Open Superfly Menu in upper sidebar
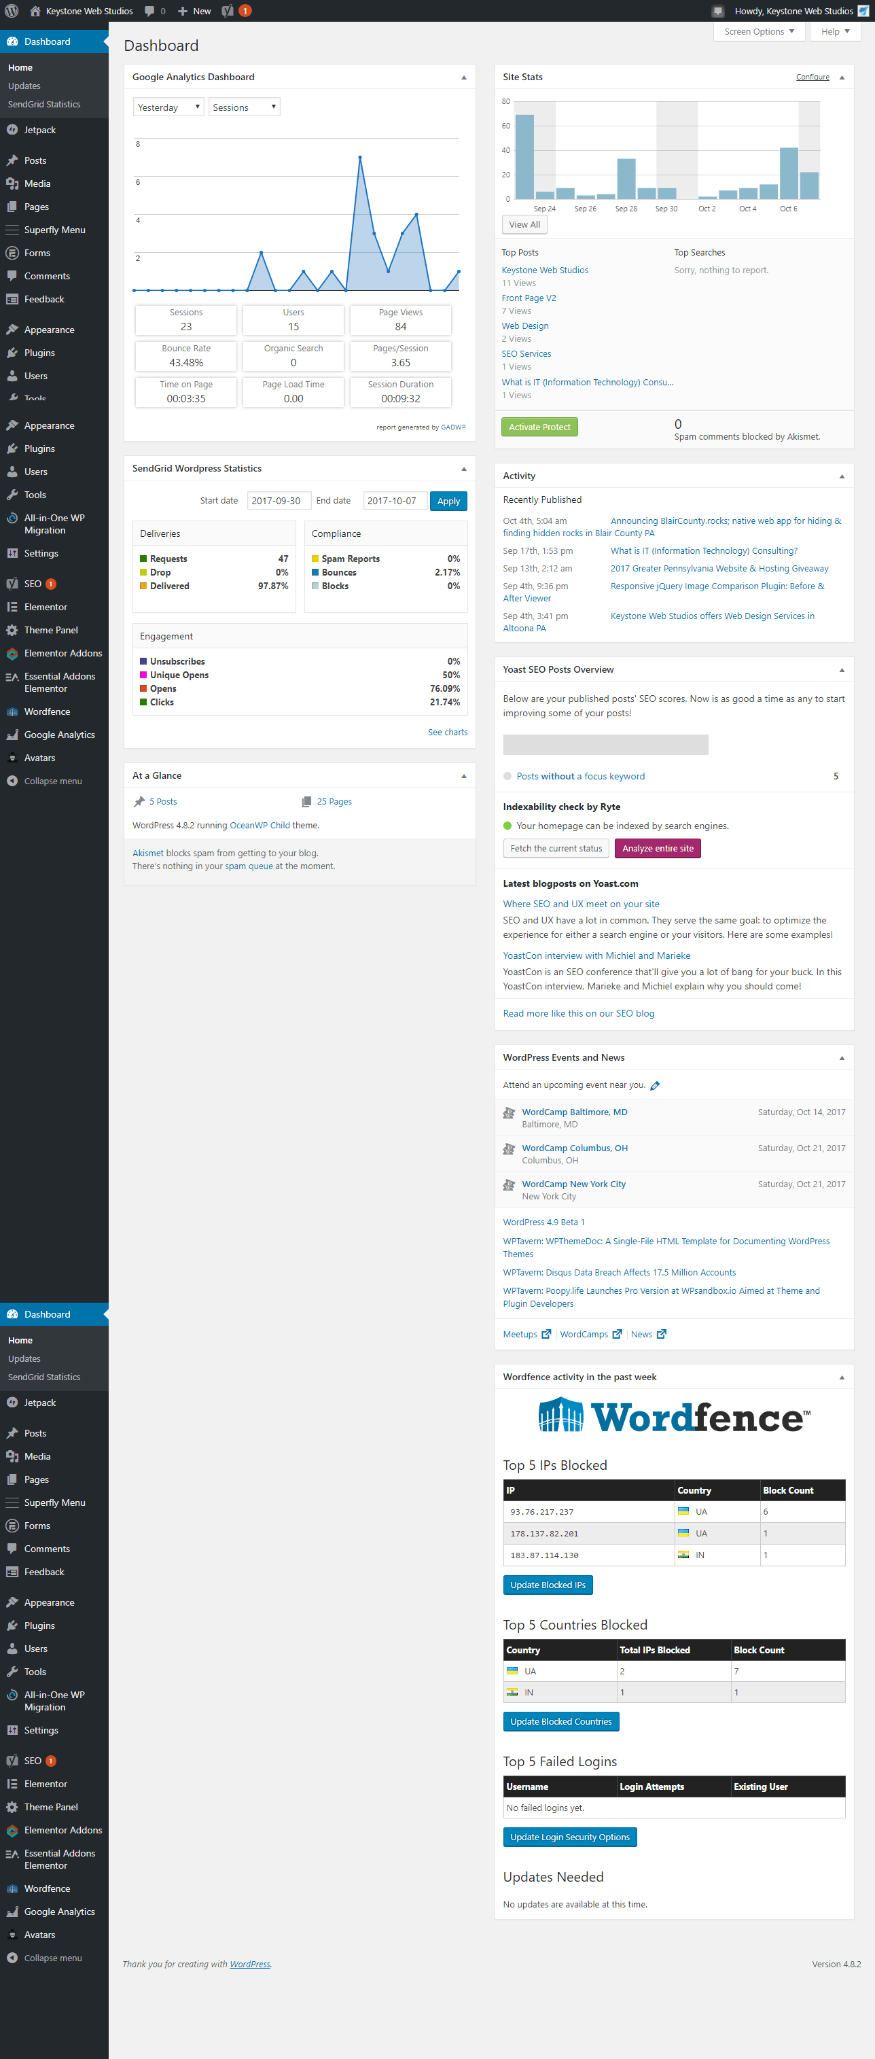The width and height of the screenshot is (875, 2059). click(x=54, y=230)
